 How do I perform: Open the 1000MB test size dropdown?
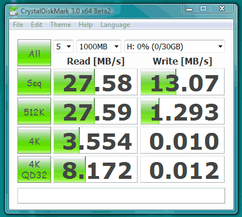pyautogui.click(x=99, y=47)
